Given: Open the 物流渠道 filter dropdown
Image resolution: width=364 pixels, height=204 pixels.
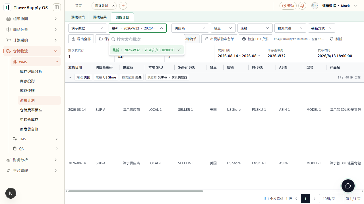Looking at the screenshot, I should click(290, 28).
